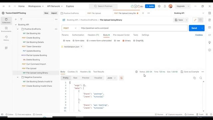Viewport: 213px width, 120px height.
Task: Open the configure sidebar grid icon
Action: (6, 48)
